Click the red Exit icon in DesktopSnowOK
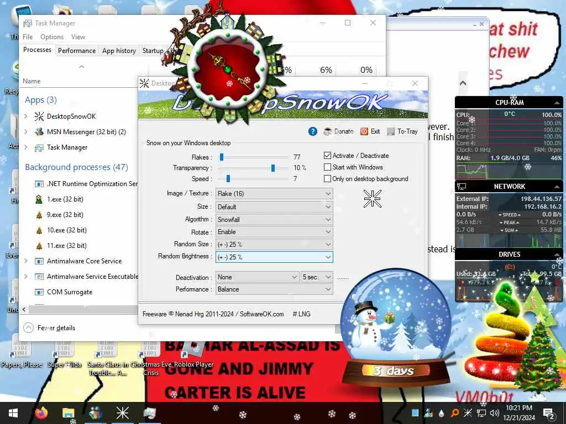Screen dimensions: 566x424 [364, 131]
